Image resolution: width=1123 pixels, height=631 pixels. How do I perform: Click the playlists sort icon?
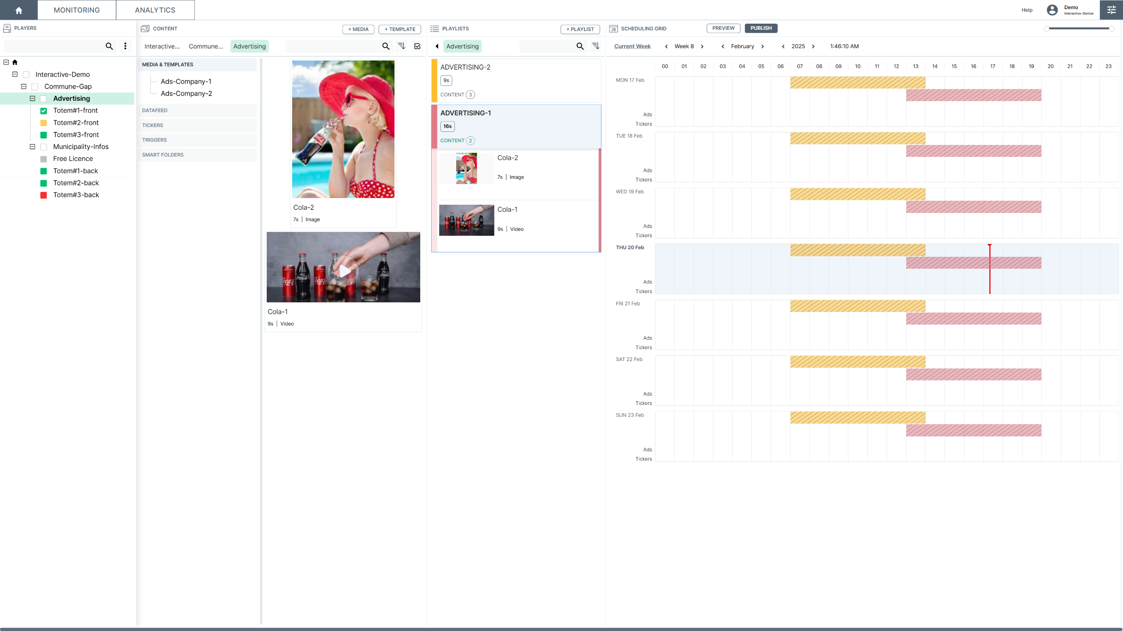[x=595, y=46]
